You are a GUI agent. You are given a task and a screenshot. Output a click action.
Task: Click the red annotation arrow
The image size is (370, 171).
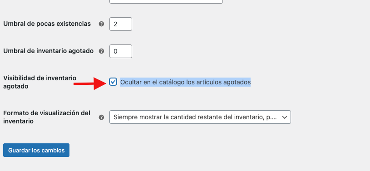(x=89, y=83)
